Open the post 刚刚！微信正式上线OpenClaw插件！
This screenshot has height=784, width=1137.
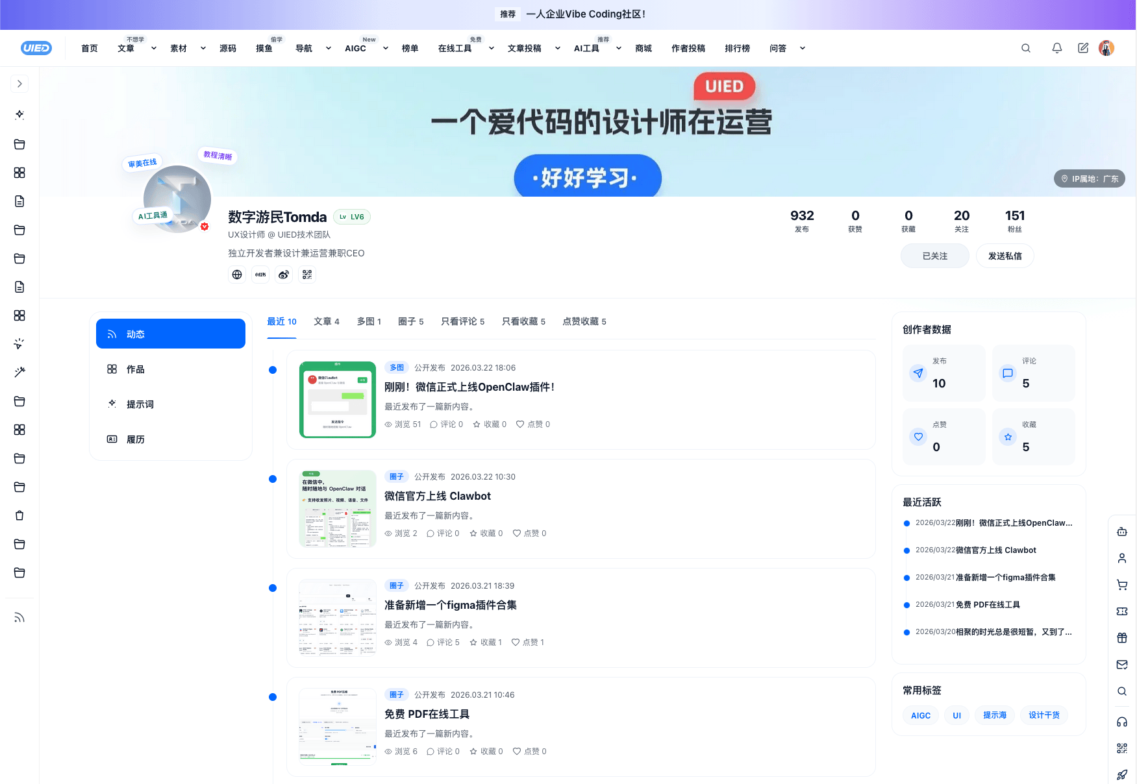469,387
